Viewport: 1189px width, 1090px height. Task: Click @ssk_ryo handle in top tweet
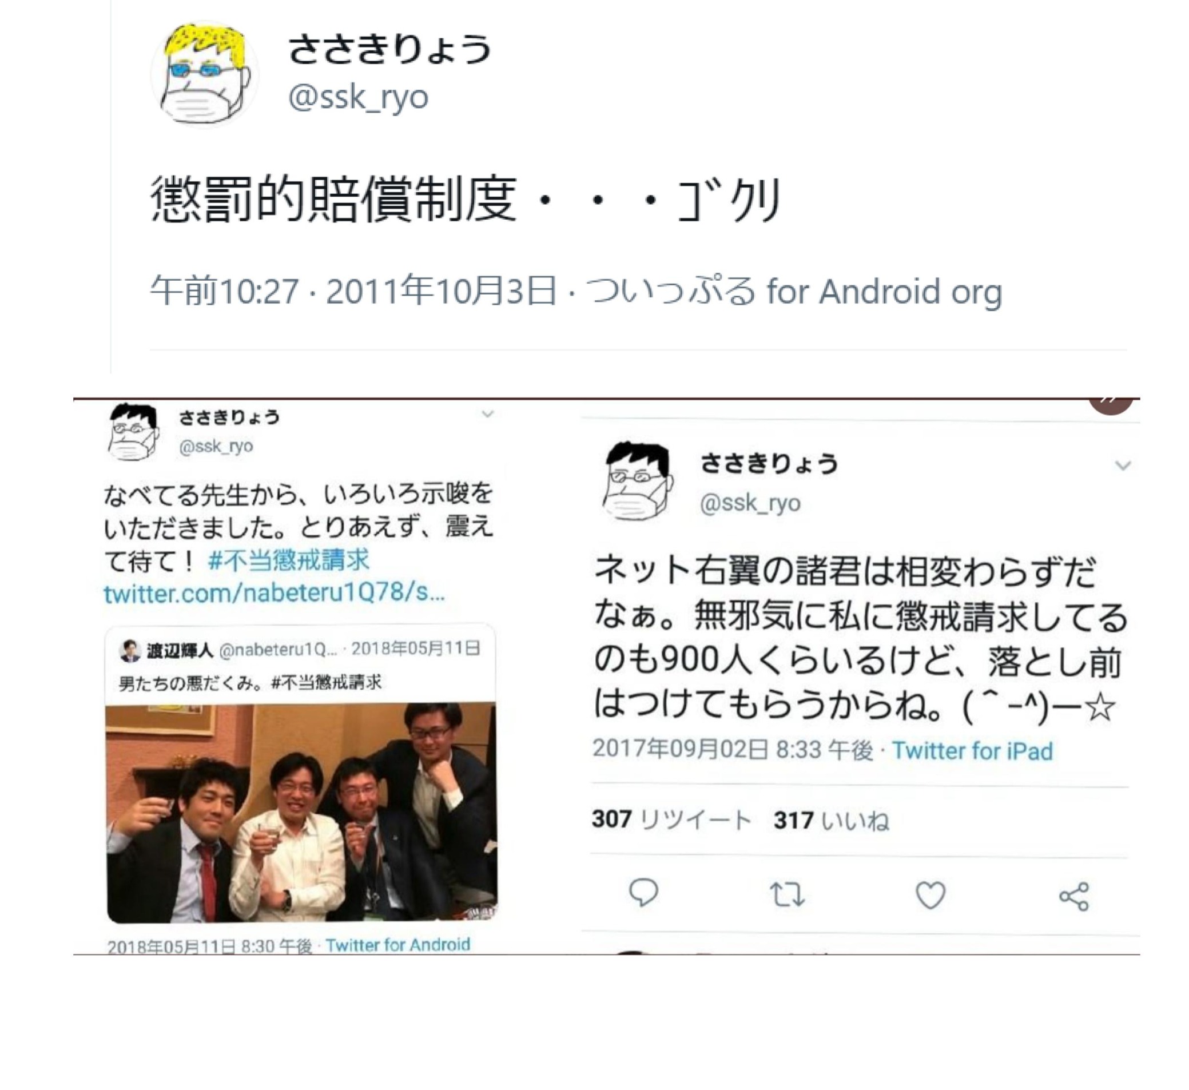358,97
